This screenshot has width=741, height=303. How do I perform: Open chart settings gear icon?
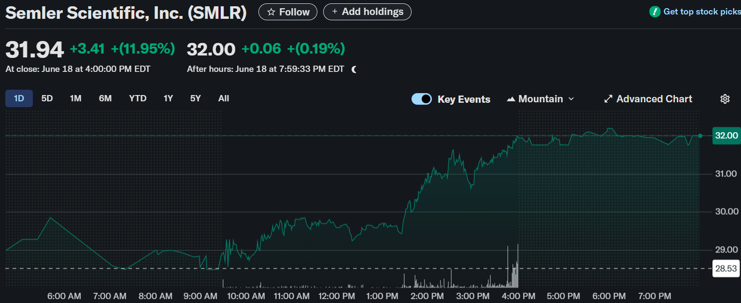(x=725, y=99)
